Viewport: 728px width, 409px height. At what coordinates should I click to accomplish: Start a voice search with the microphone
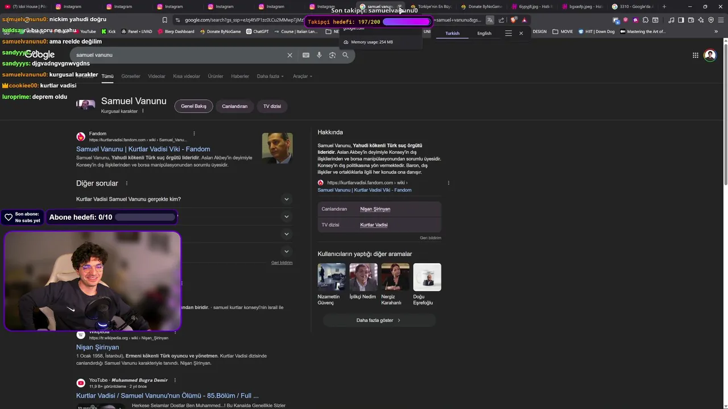point(319,55)
